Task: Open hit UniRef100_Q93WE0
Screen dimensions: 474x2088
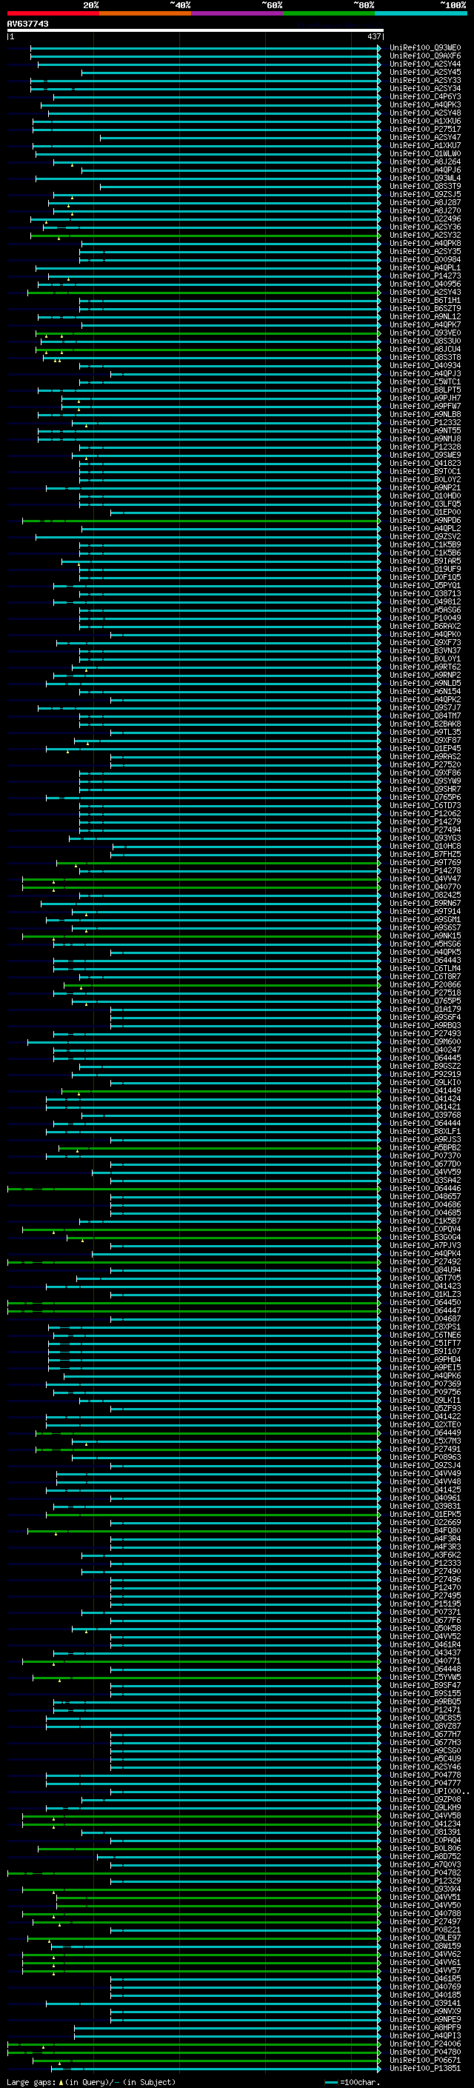Action: click(x=425, y=48)
